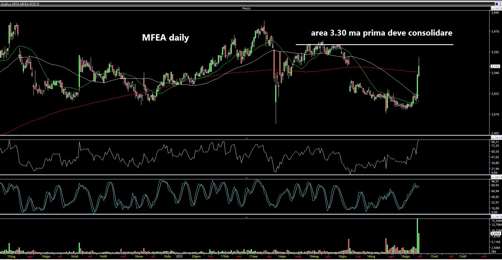Screen dimensions: 502x260
Task: Click the 64,94 stochastic scale value
Action: [495, 191]
